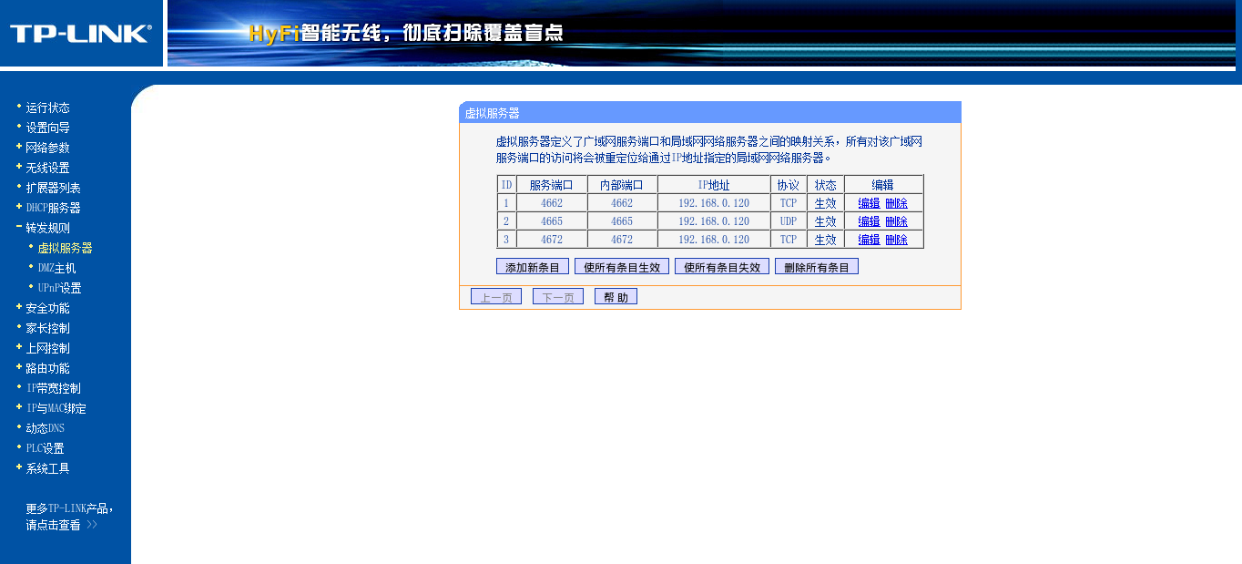Click the 虚拟服务器 panel title
1242x564 pixels.
click(x=492, y=113)
